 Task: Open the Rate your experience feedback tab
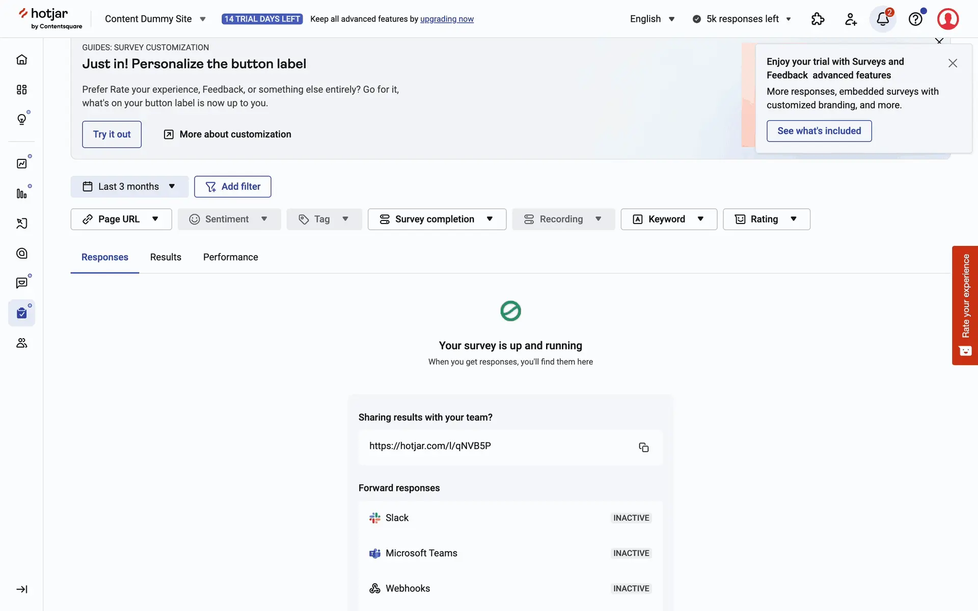coord(965,305)
